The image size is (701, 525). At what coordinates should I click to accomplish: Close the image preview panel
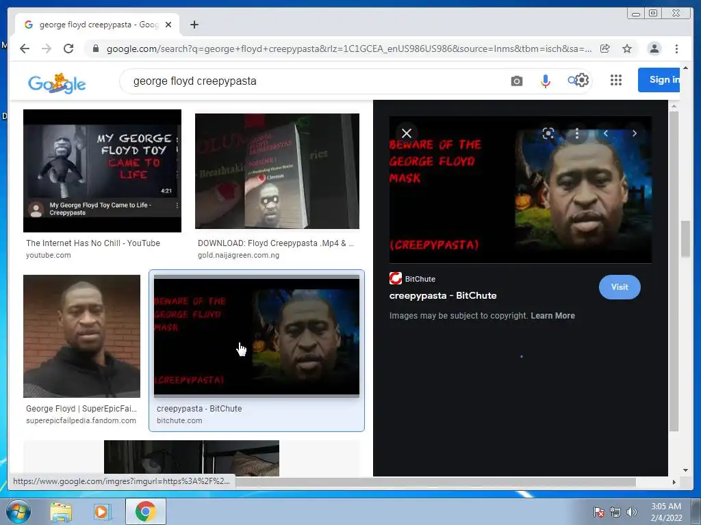coord(407,133)
